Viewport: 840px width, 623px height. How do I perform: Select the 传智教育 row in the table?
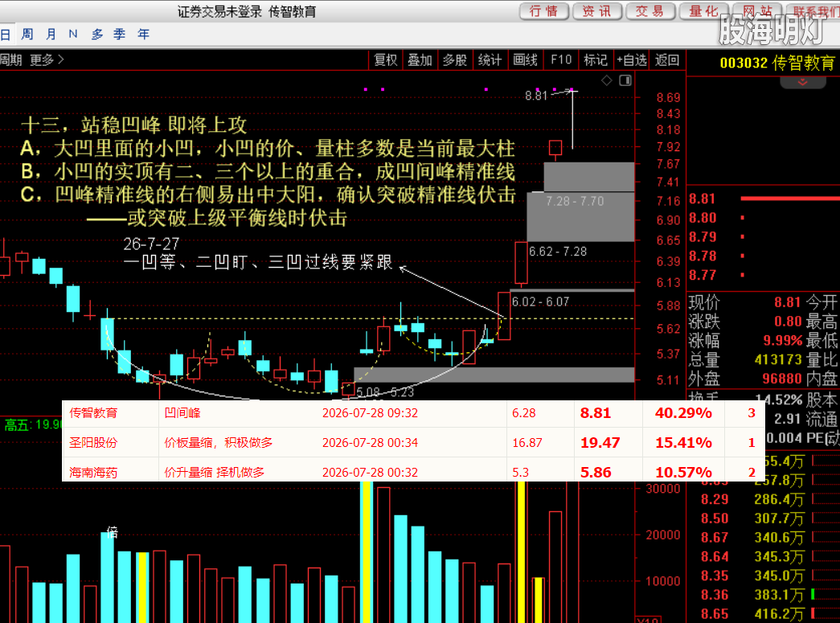click(x=413, y=413)
